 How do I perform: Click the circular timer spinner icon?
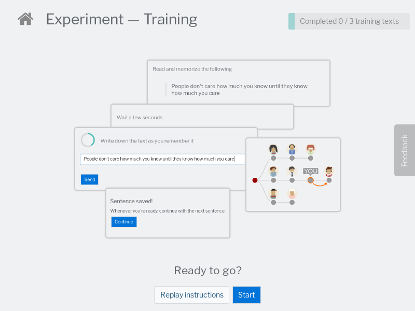click(x=88, y=140)
